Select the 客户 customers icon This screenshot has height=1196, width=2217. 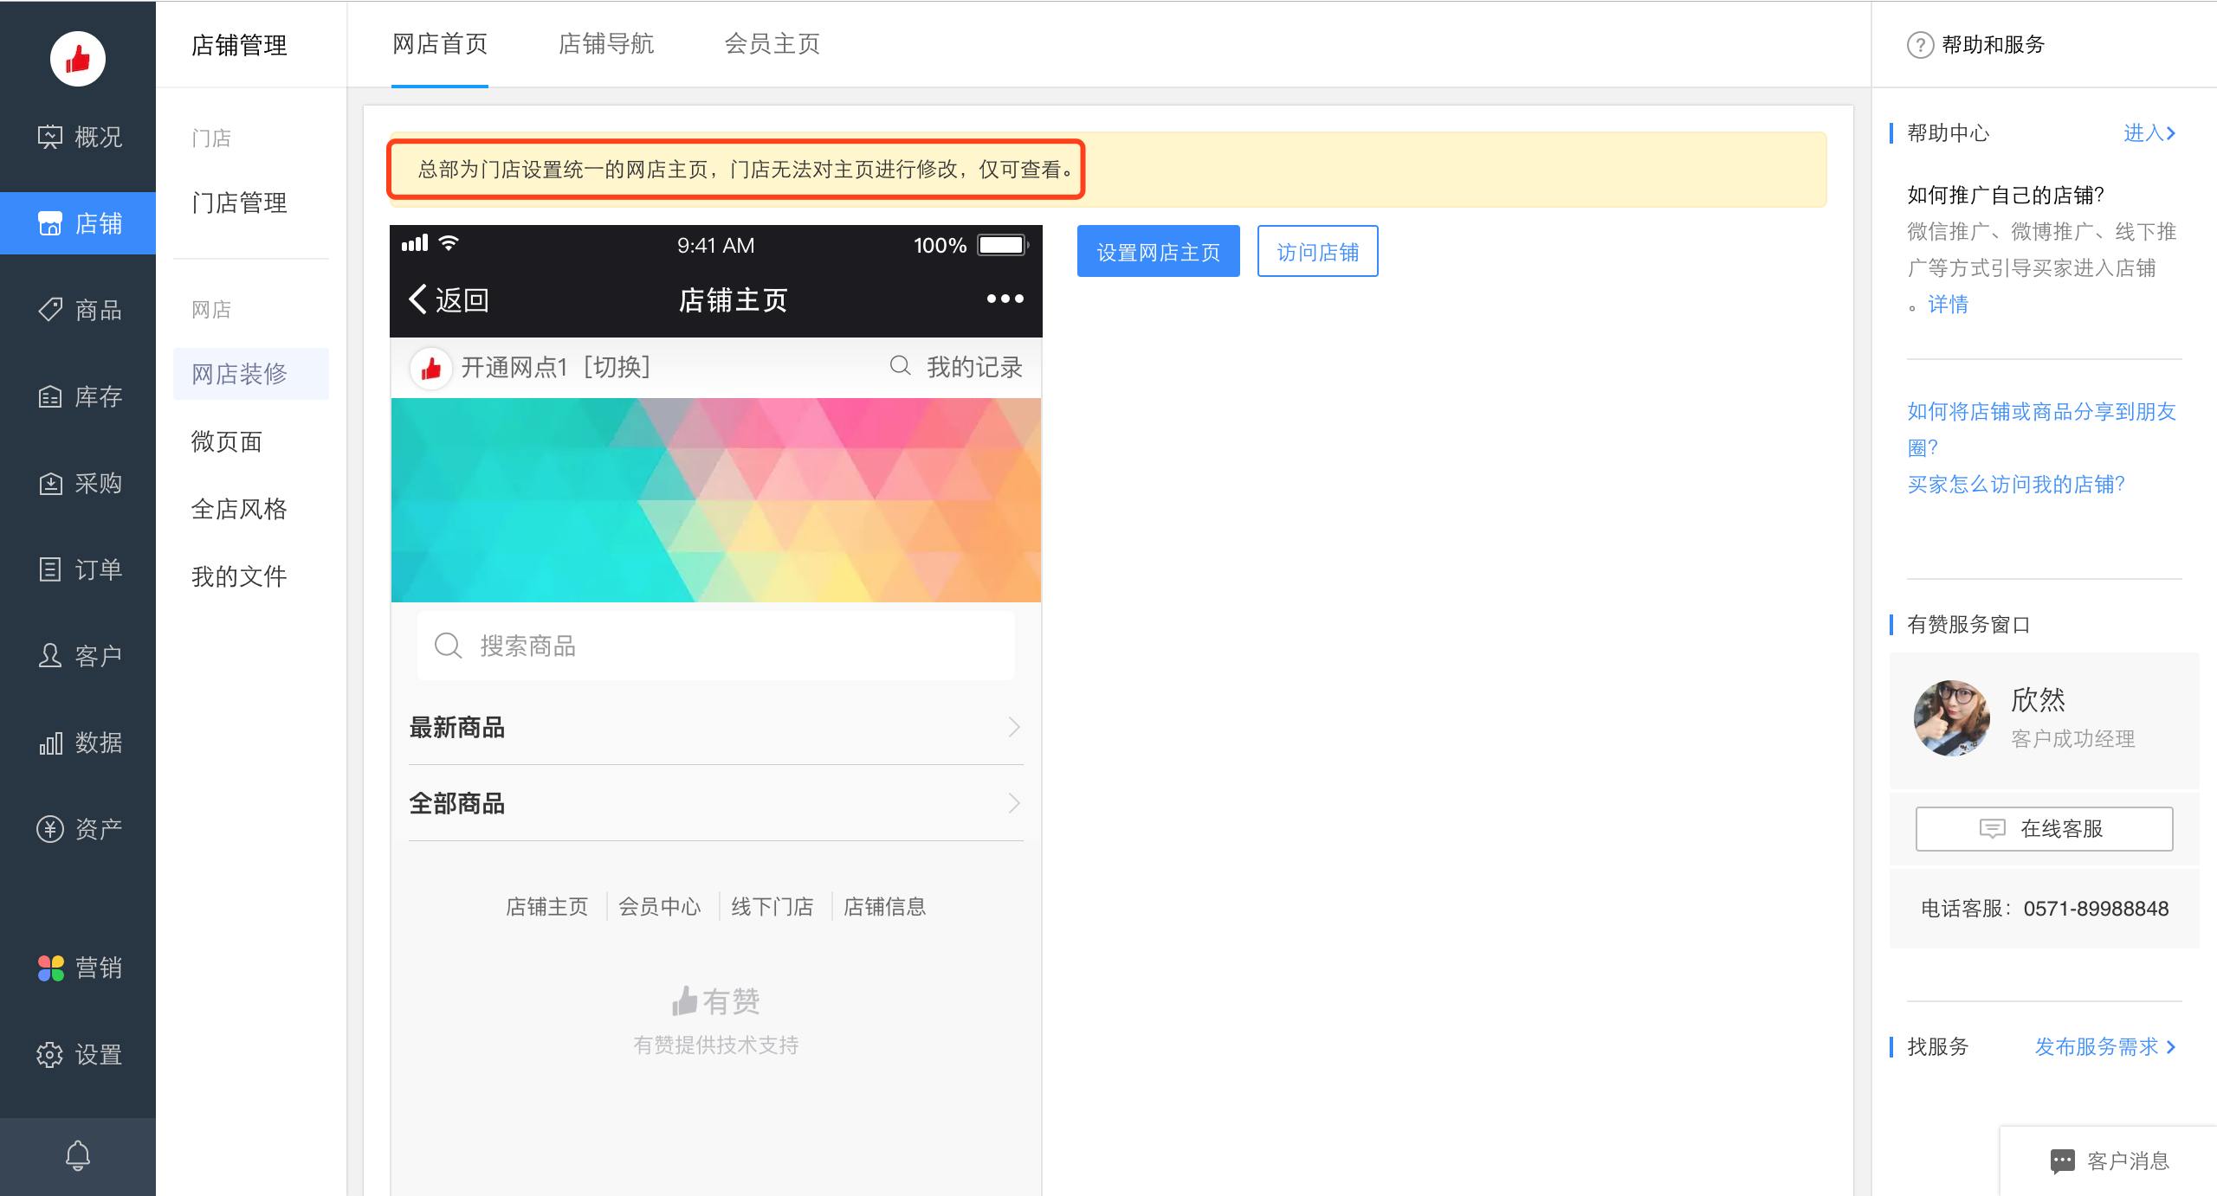click(78, 655)
